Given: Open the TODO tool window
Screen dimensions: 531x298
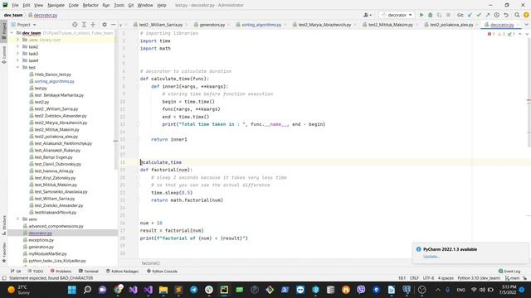Looking at the screenshot, I should (36, 271).
